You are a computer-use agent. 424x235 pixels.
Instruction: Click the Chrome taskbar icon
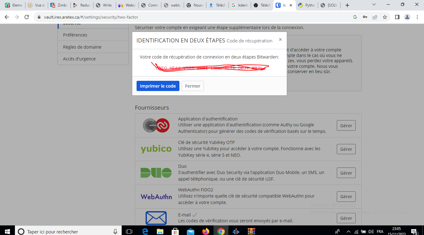tap(221, 231)
